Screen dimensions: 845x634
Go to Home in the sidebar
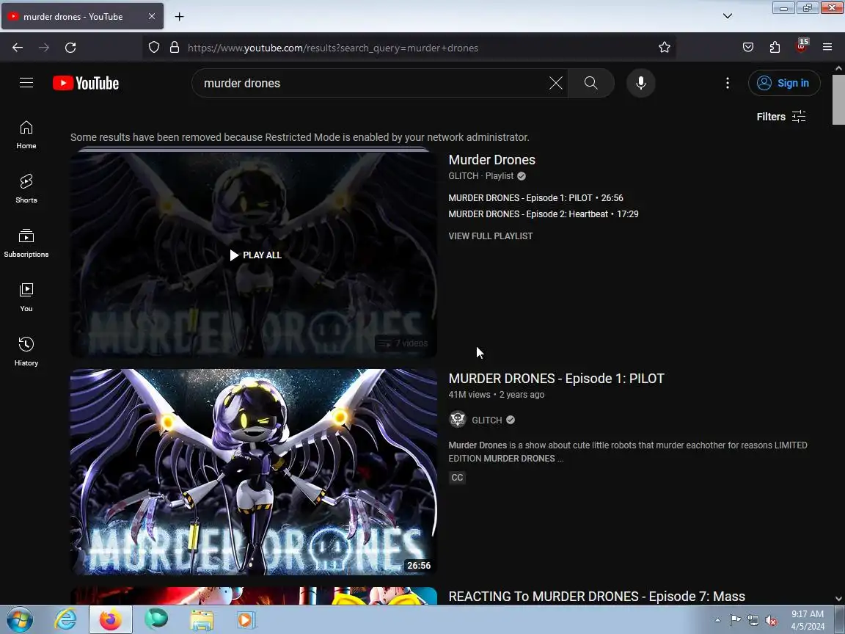[26, 135]
